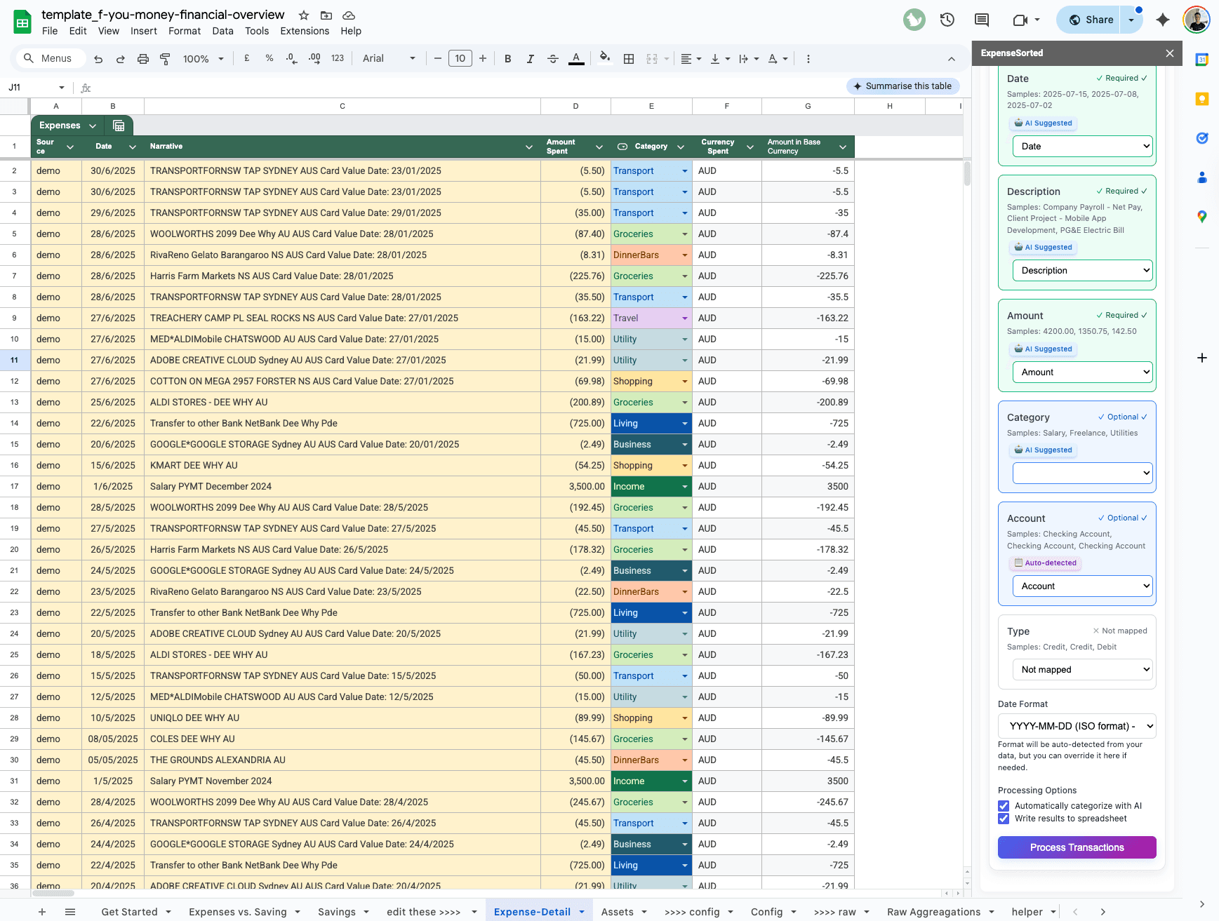Activate the paint format roller icon
This screenshot has width=1219, height=921.
tap(166, 59)
